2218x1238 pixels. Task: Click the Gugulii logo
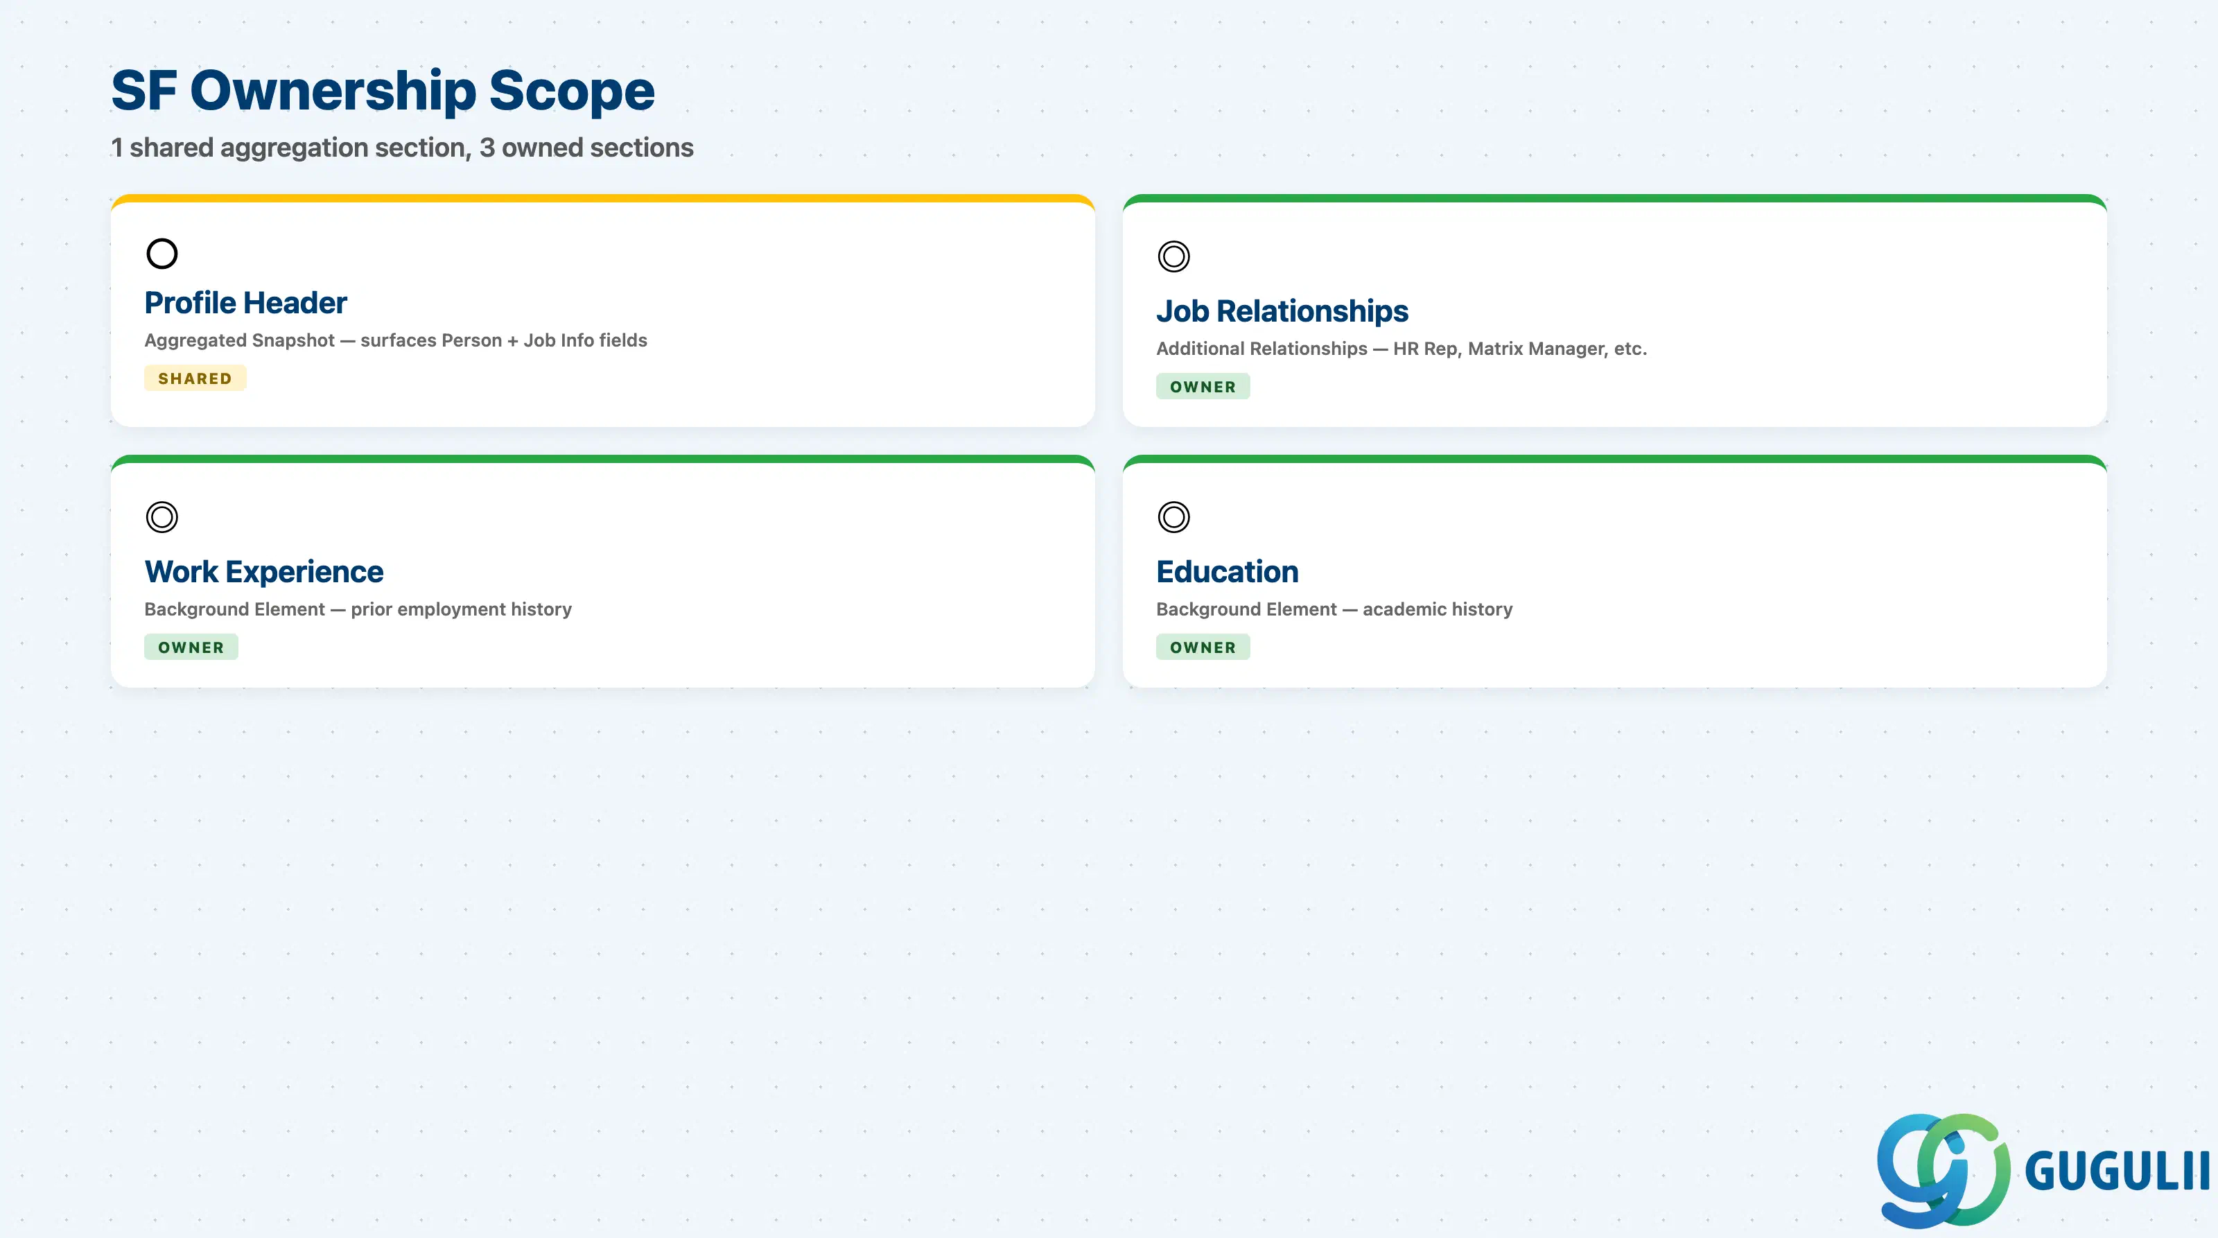[x=2043, y=1170]
